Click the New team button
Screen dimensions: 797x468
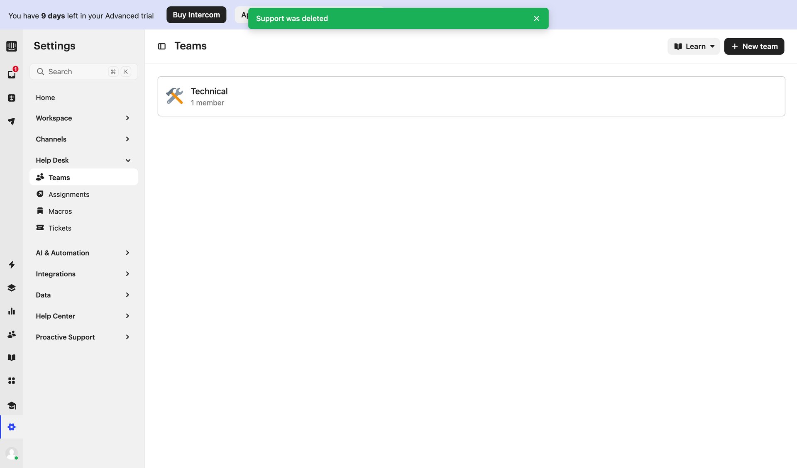[x=754, y=46]
